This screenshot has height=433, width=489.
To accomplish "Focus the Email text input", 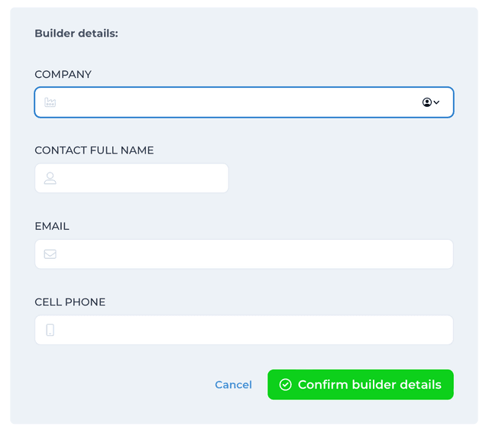I will point(252,254).
